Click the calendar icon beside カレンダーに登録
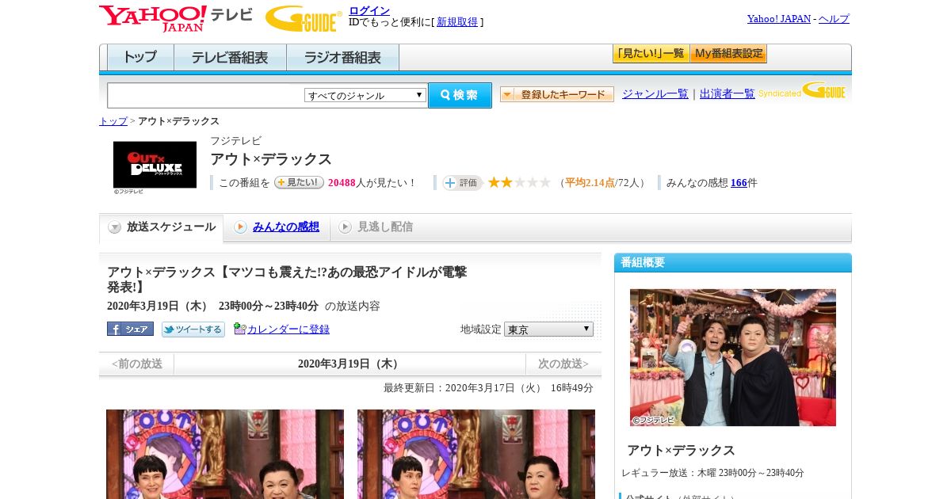 (240, 329)
